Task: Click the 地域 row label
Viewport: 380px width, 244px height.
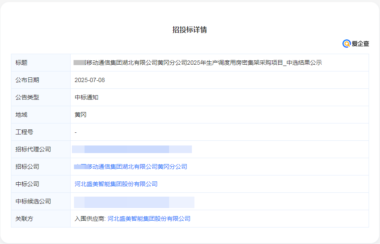Action: [x=22, y=115]
